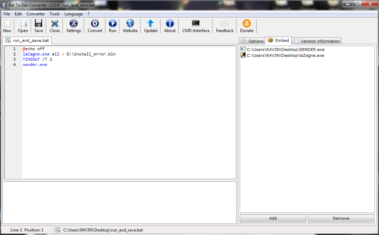379x235 pixels.
Task: Open the Settings toolbar icon
Action: pyautogui.click(x=73, y=24)
